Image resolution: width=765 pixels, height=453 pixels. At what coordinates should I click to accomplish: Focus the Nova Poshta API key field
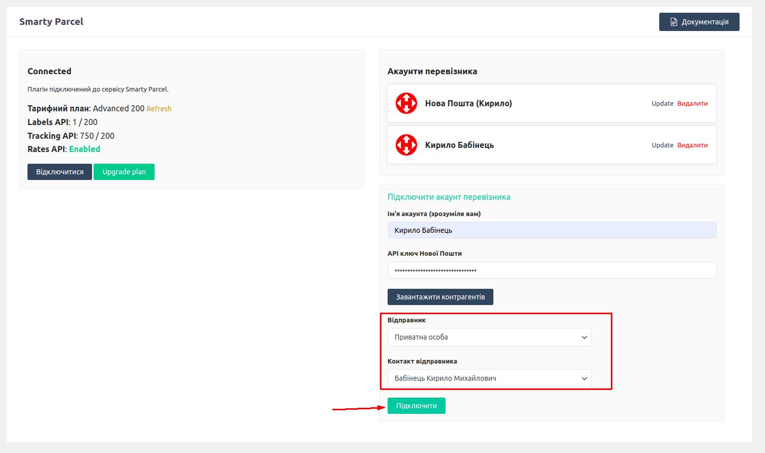pos(552,270)
